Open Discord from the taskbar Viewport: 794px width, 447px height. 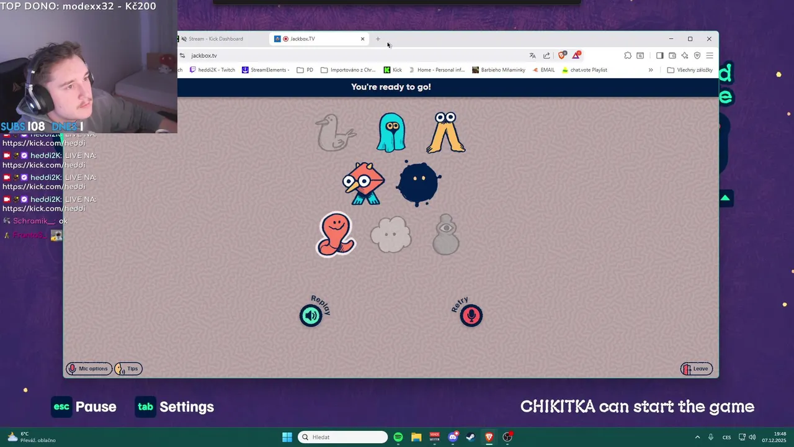(453, 437)
